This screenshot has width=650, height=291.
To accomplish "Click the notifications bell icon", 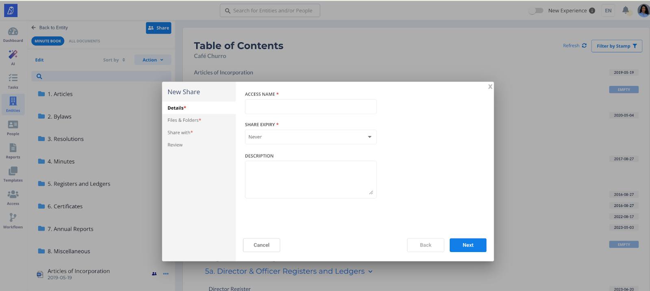I will click(x=626, y=11).
